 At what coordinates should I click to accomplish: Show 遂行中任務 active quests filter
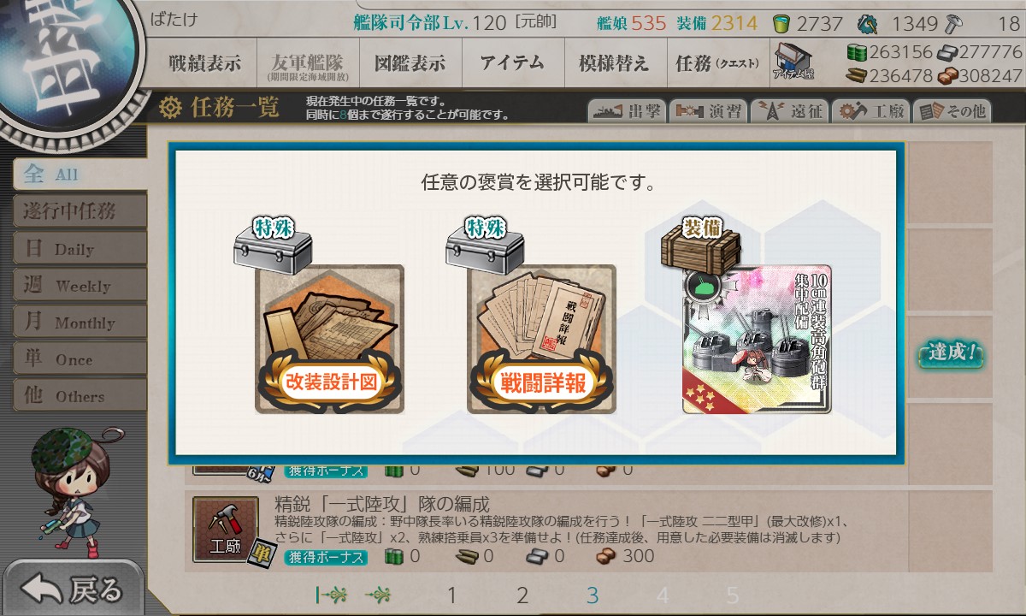(x=80, y=211)
